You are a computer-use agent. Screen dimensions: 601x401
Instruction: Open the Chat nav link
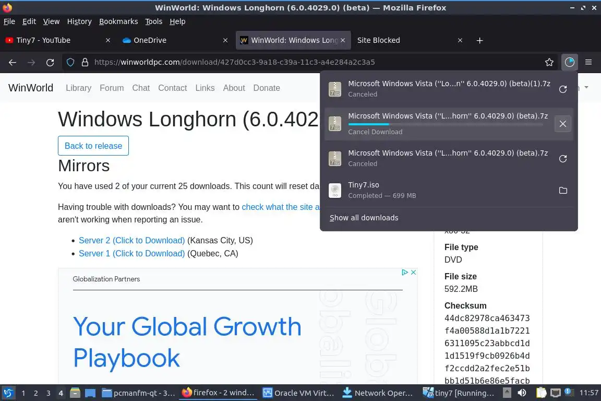click(x=141, y=88)
